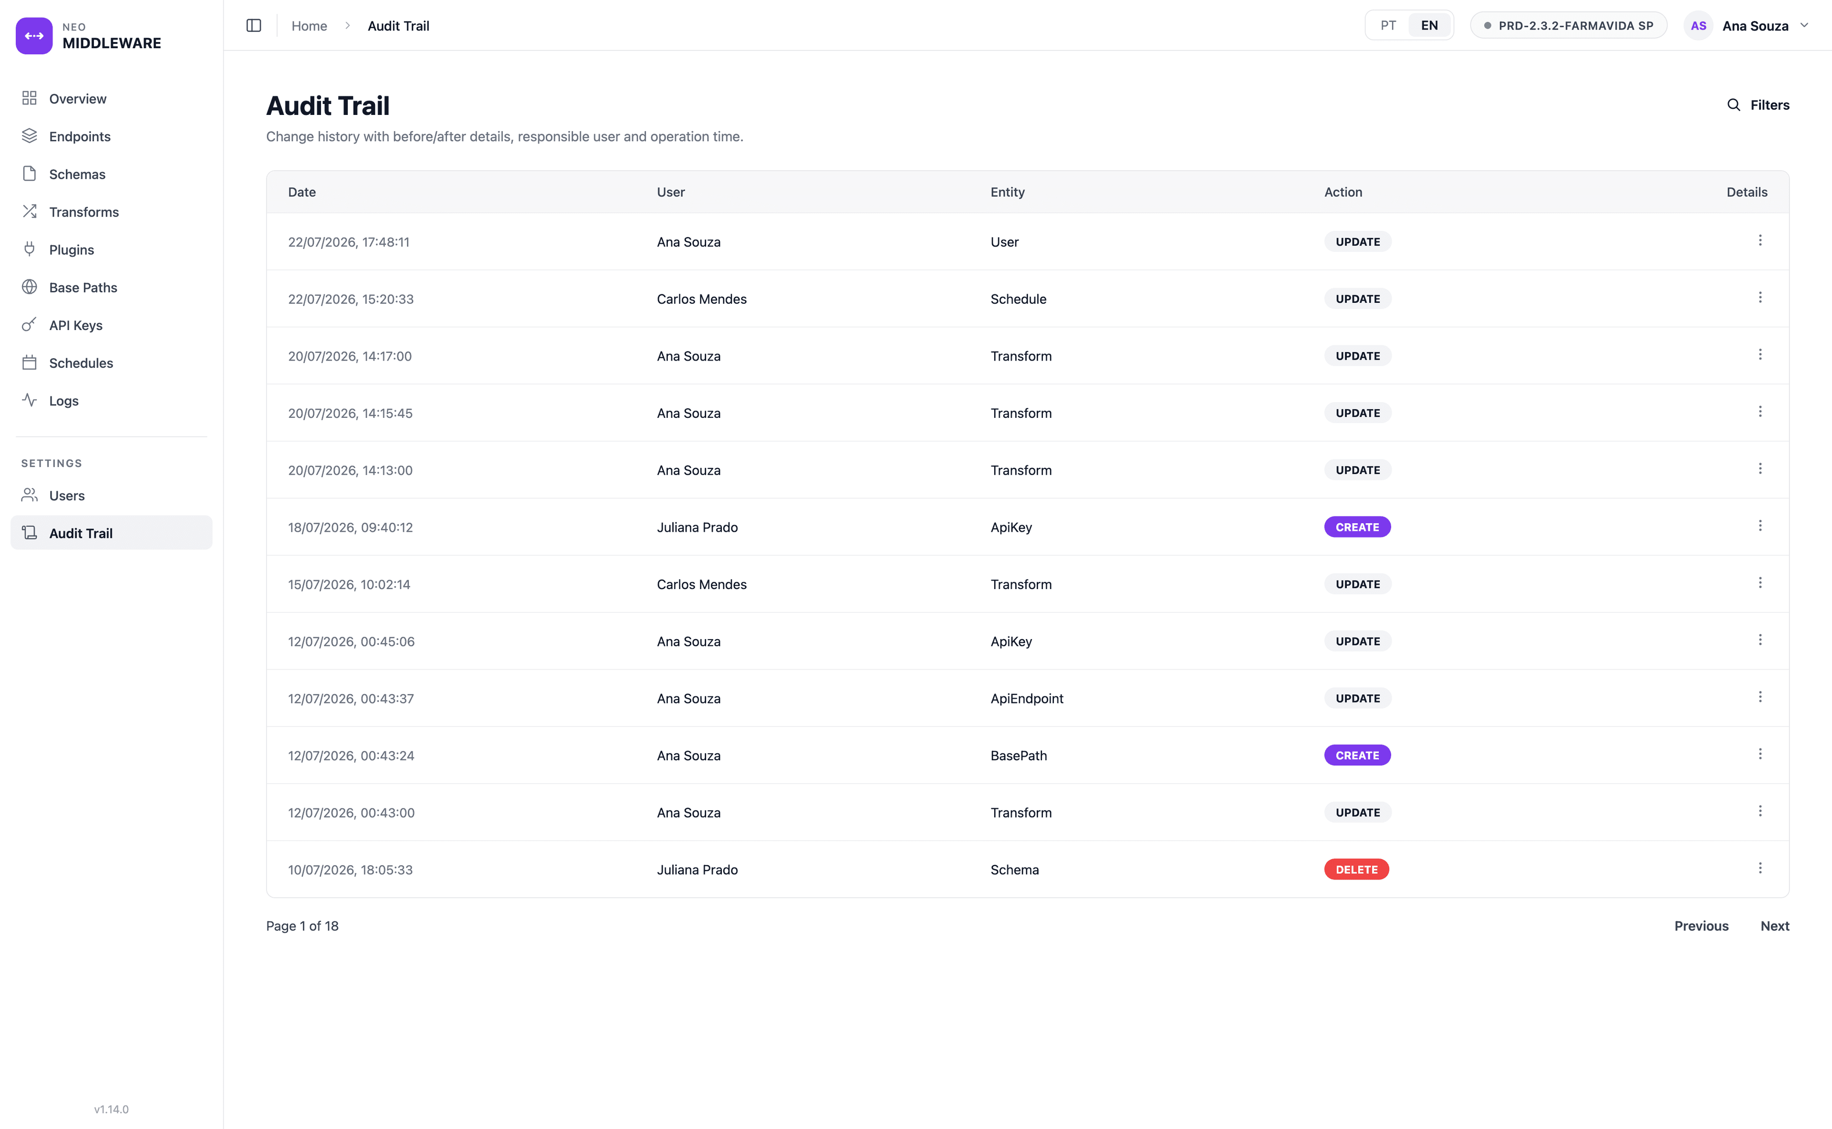Go to Next page

pos(1774,925)
